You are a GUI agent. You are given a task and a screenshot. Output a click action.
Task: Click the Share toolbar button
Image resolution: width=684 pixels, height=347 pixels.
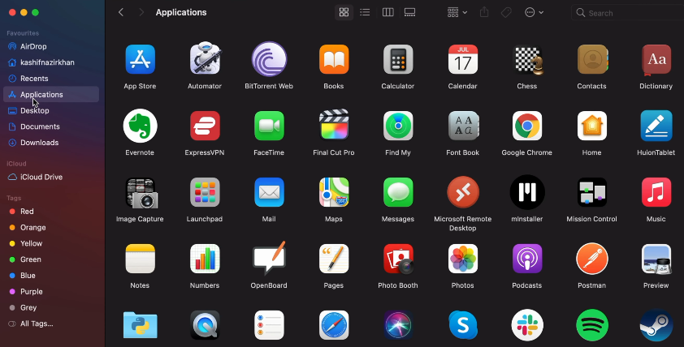coord(484,12)
